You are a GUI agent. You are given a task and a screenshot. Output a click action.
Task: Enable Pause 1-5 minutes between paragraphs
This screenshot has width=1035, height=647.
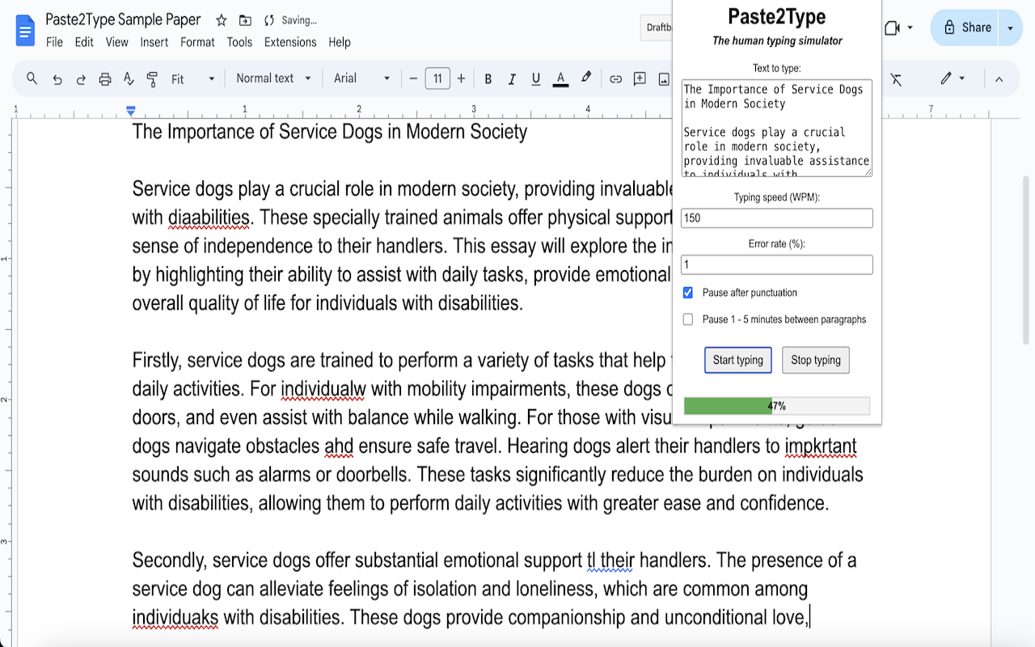click(687, 319)
